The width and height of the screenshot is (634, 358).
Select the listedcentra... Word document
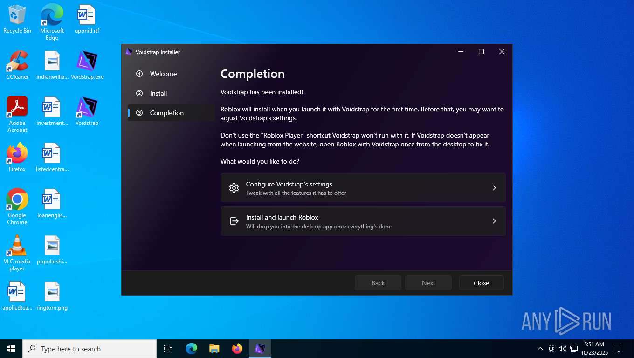point(52,158)
